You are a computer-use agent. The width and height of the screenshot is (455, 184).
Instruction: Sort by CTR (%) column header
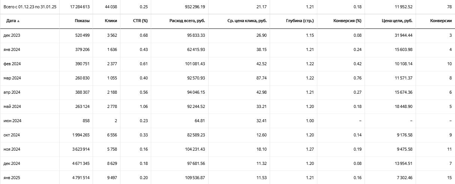point(141,21)
